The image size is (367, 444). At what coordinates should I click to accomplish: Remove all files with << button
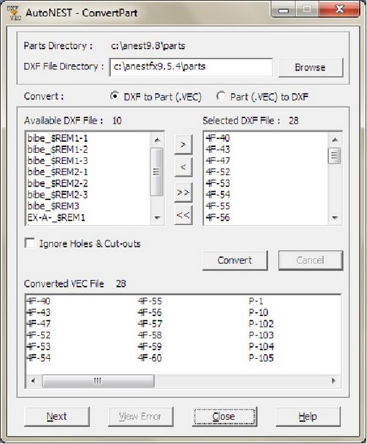click(183, 215)
